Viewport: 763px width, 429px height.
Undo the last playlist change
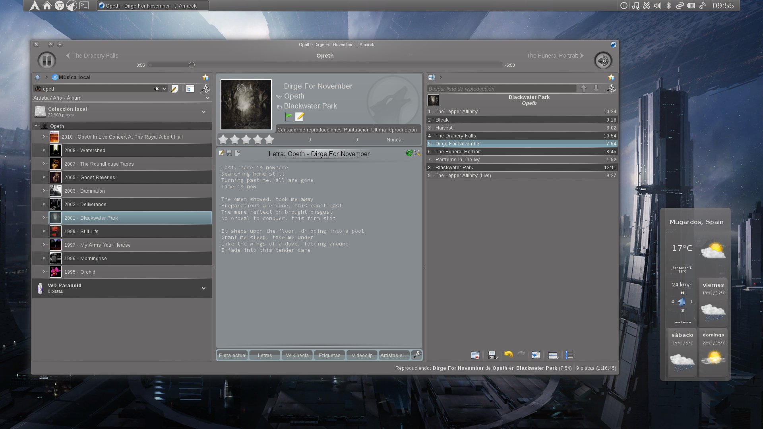point(508,354)
